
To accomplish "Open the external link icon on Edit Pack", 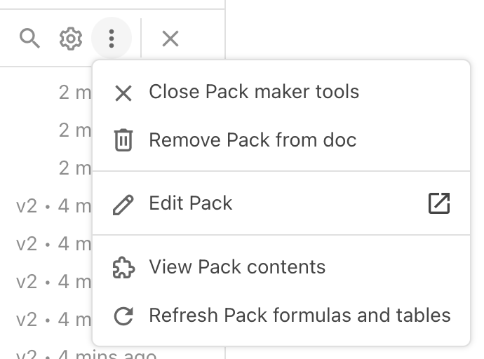I will pos(438,203).
